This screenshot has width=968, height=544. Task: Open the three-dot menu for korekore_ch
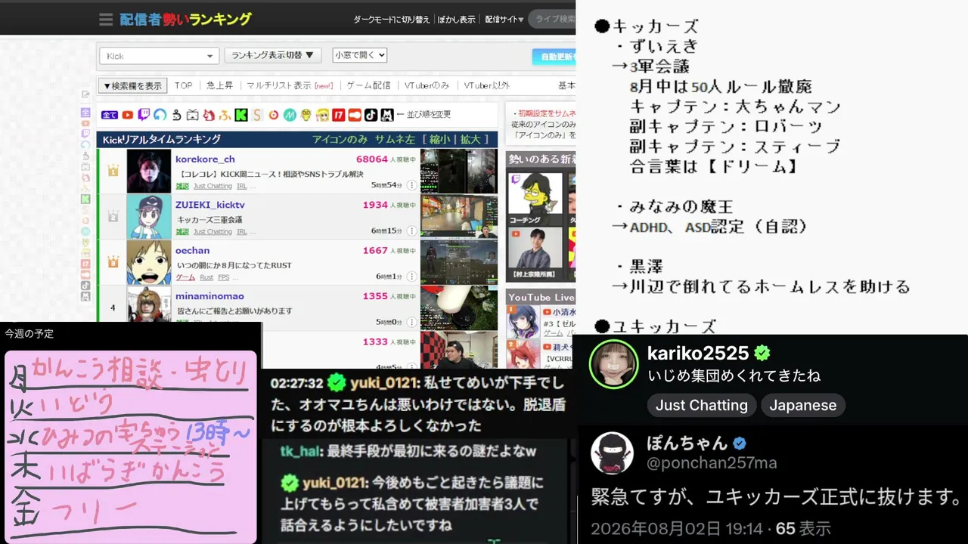[x=412, y=185]
